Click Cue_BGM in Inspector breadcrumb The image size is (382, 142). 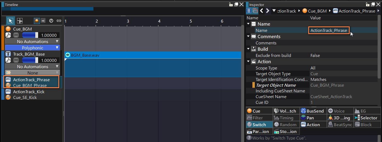[x=315, y=11]
